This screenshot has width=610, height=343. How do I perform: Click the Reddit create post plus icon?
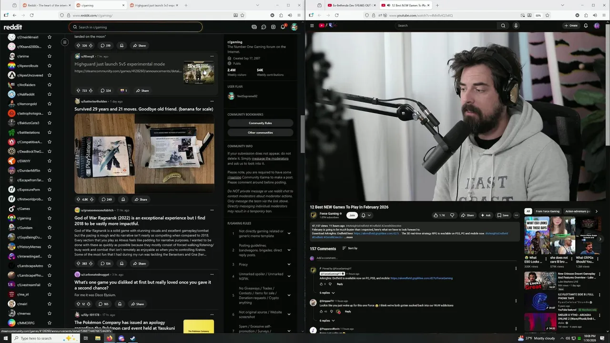pos(273,27)
